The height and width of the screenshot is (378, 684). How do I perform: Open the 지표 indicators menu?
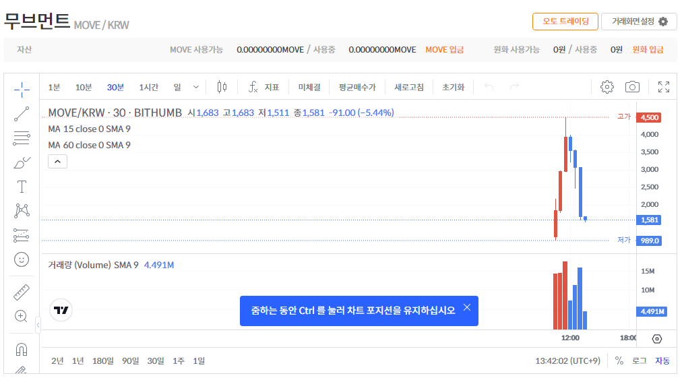click(x=263, y=87)
